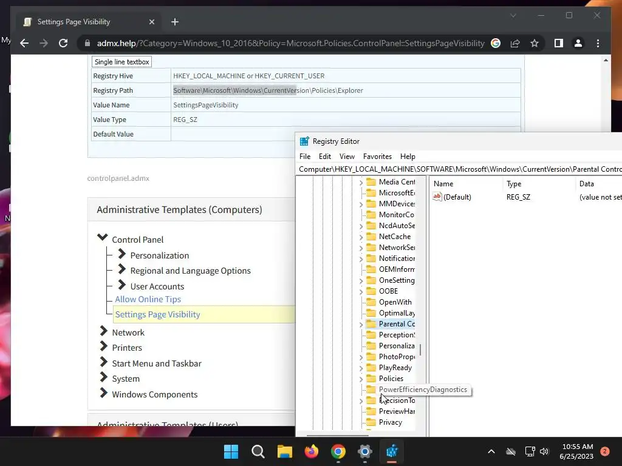Image resolution: width=622 pixels, height=466 pixels.
Task: Expand the MMDevices registry key
Action: [361, 204]
